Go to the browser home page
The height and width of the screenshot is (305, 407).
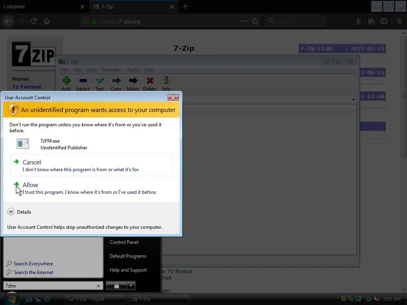[x=47, y=21]
